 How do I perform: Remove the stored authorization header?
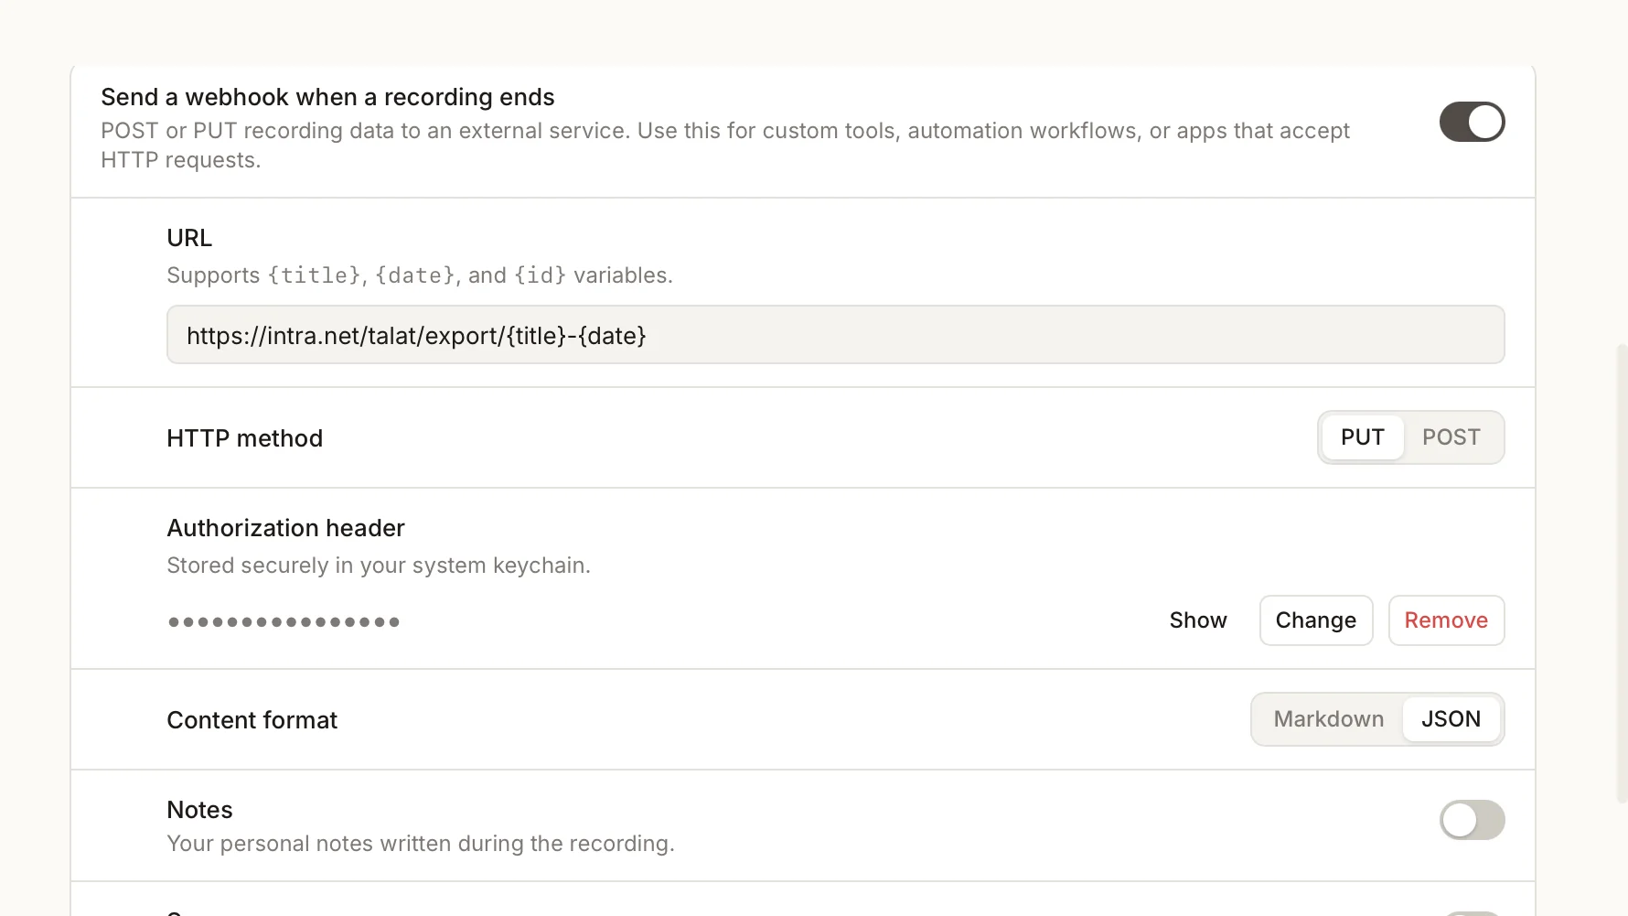[1446, 620]
